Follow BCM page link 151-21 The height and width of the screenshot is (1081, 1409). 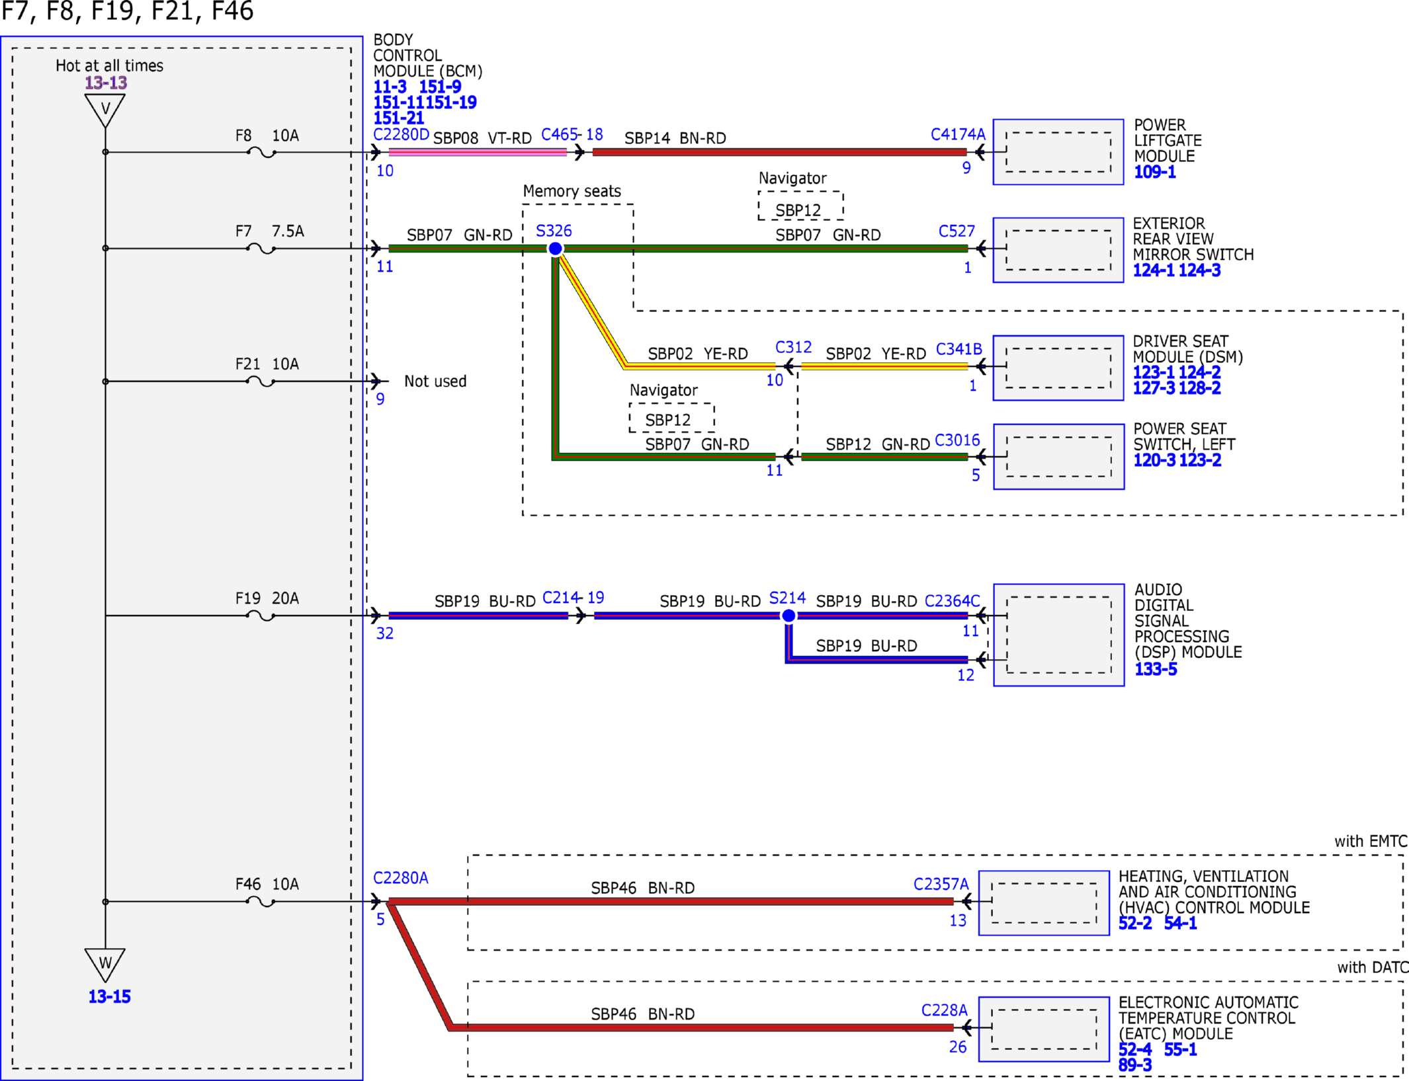click(398, 118)
